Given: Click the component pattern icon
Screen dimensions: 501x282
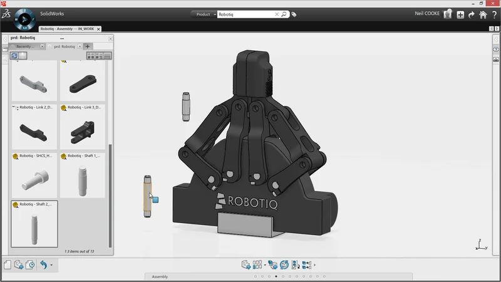Looking at the screenshot, I should click(257, 264).
